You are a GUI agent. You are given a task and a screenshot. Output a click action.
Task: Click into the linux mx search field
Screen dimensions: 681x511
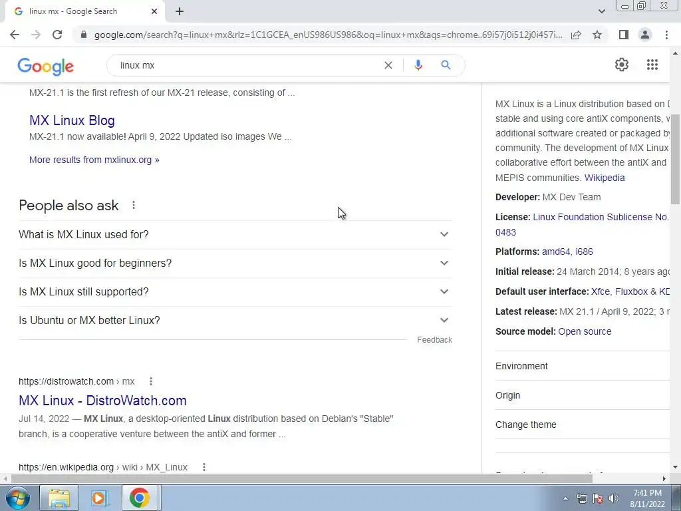(x=247, y=65)
